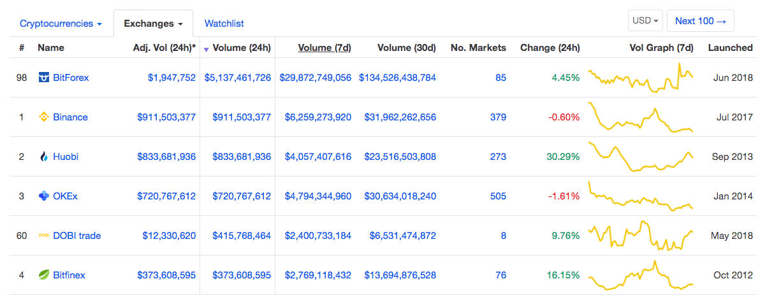The width and height of the screenshot is (774, 295).
Task: Go to the Next 100 page
Action: coord(700,20)
